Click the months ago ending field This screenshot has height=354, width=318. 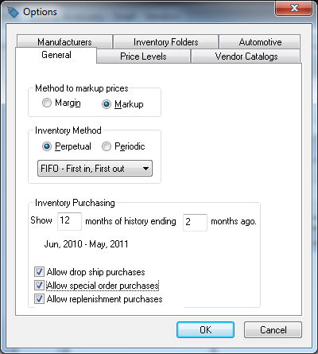coord(195,222)
